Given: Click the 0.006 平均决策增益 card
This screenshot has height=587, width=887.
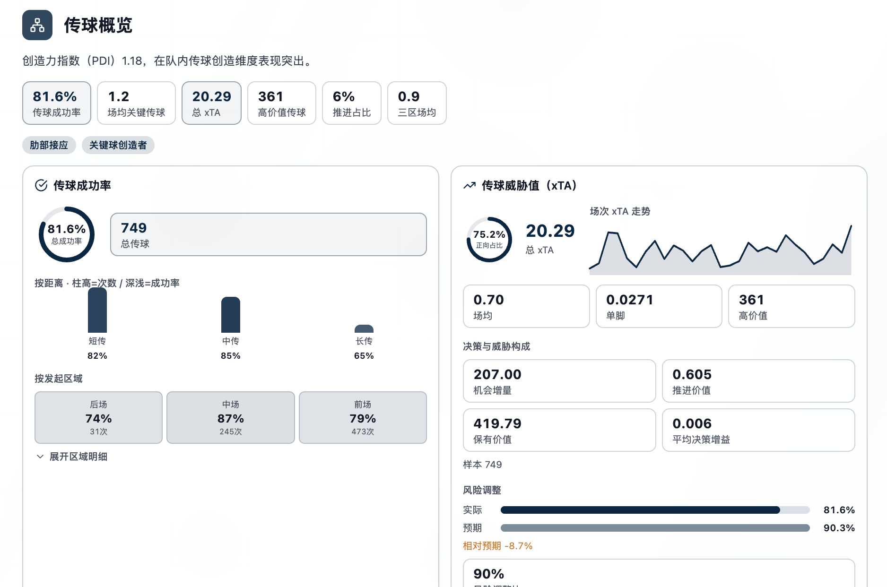Looking at the screenshot, I should pyautogui.click(x=758, y=430).
